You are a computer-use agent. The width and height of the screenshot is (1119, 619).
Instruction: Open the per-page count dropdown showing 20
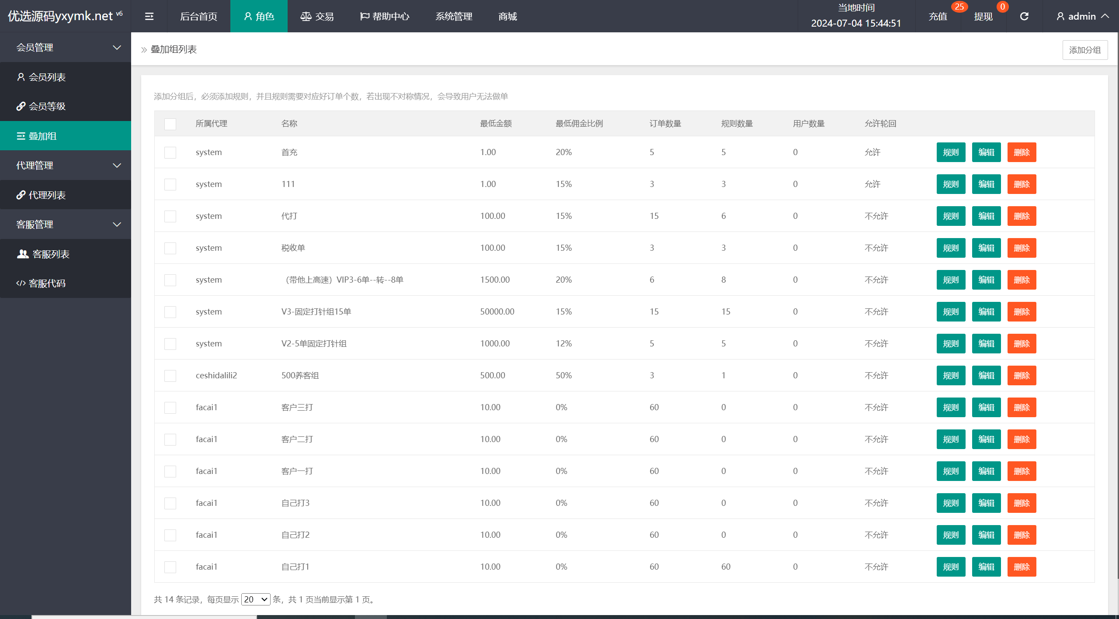[256, 599]
